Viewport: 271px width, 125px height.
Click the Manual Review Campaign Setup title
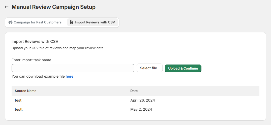[53, 7]
